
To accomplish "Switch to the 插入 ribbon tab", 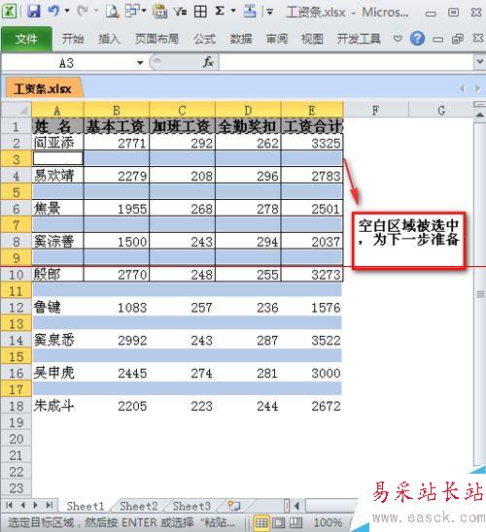I will pos(109,39).
